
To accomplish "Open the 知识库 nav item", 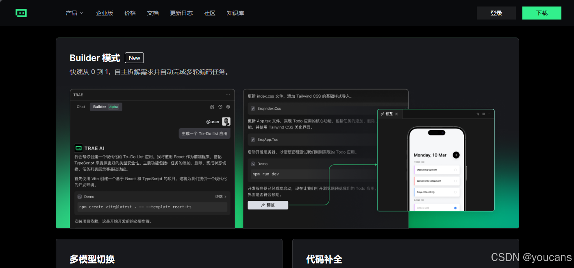I will (x=235, y=13).
